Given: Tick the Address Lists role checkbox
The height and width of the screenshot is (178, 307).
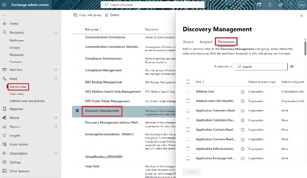Looking at the screenshot, I should 188,91.
